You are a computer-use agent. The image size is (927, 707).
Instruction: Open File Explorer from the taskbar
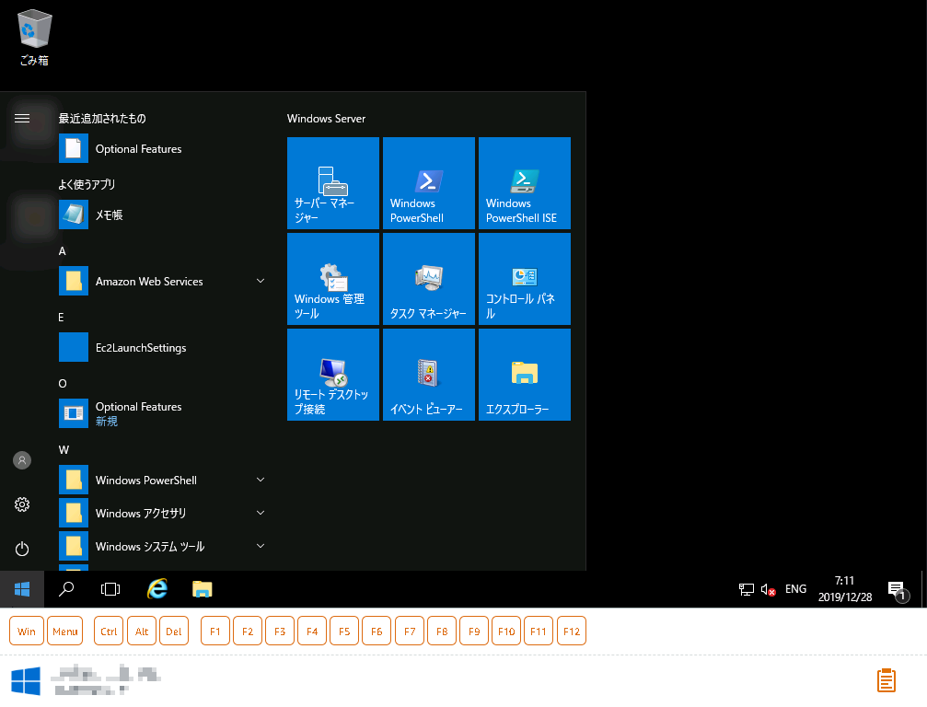tap(203, 589)
